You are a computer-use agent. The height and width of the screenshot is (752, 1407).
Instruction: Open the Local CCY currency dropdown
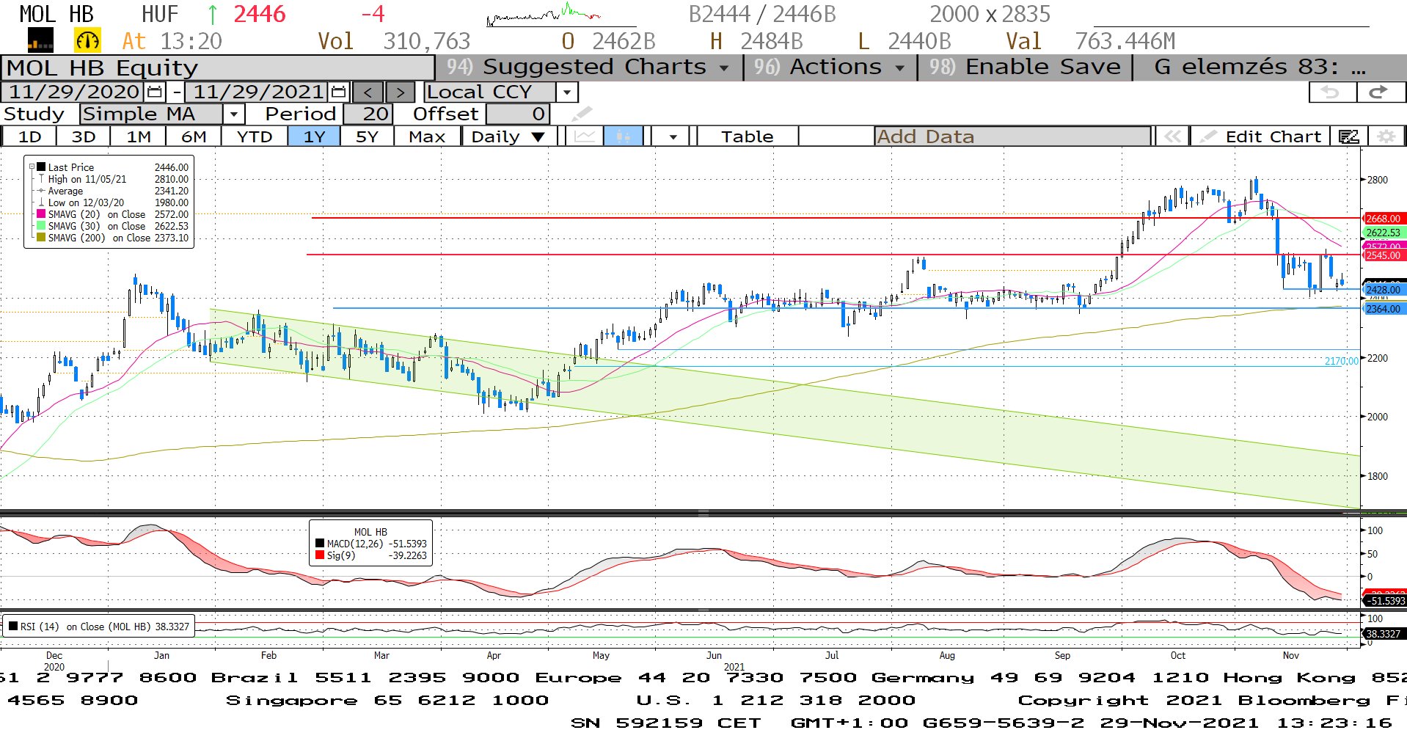tap(566, 92)
